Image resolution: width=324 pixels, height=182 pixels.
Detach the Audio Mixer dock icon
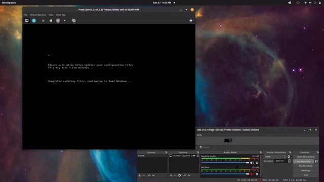261,152
